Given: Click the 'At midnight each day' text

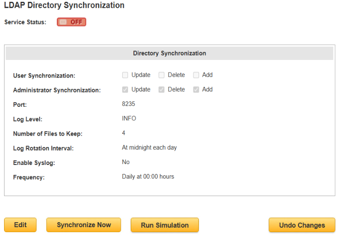Looking at the screenshot, I should [x=149, y=147].
